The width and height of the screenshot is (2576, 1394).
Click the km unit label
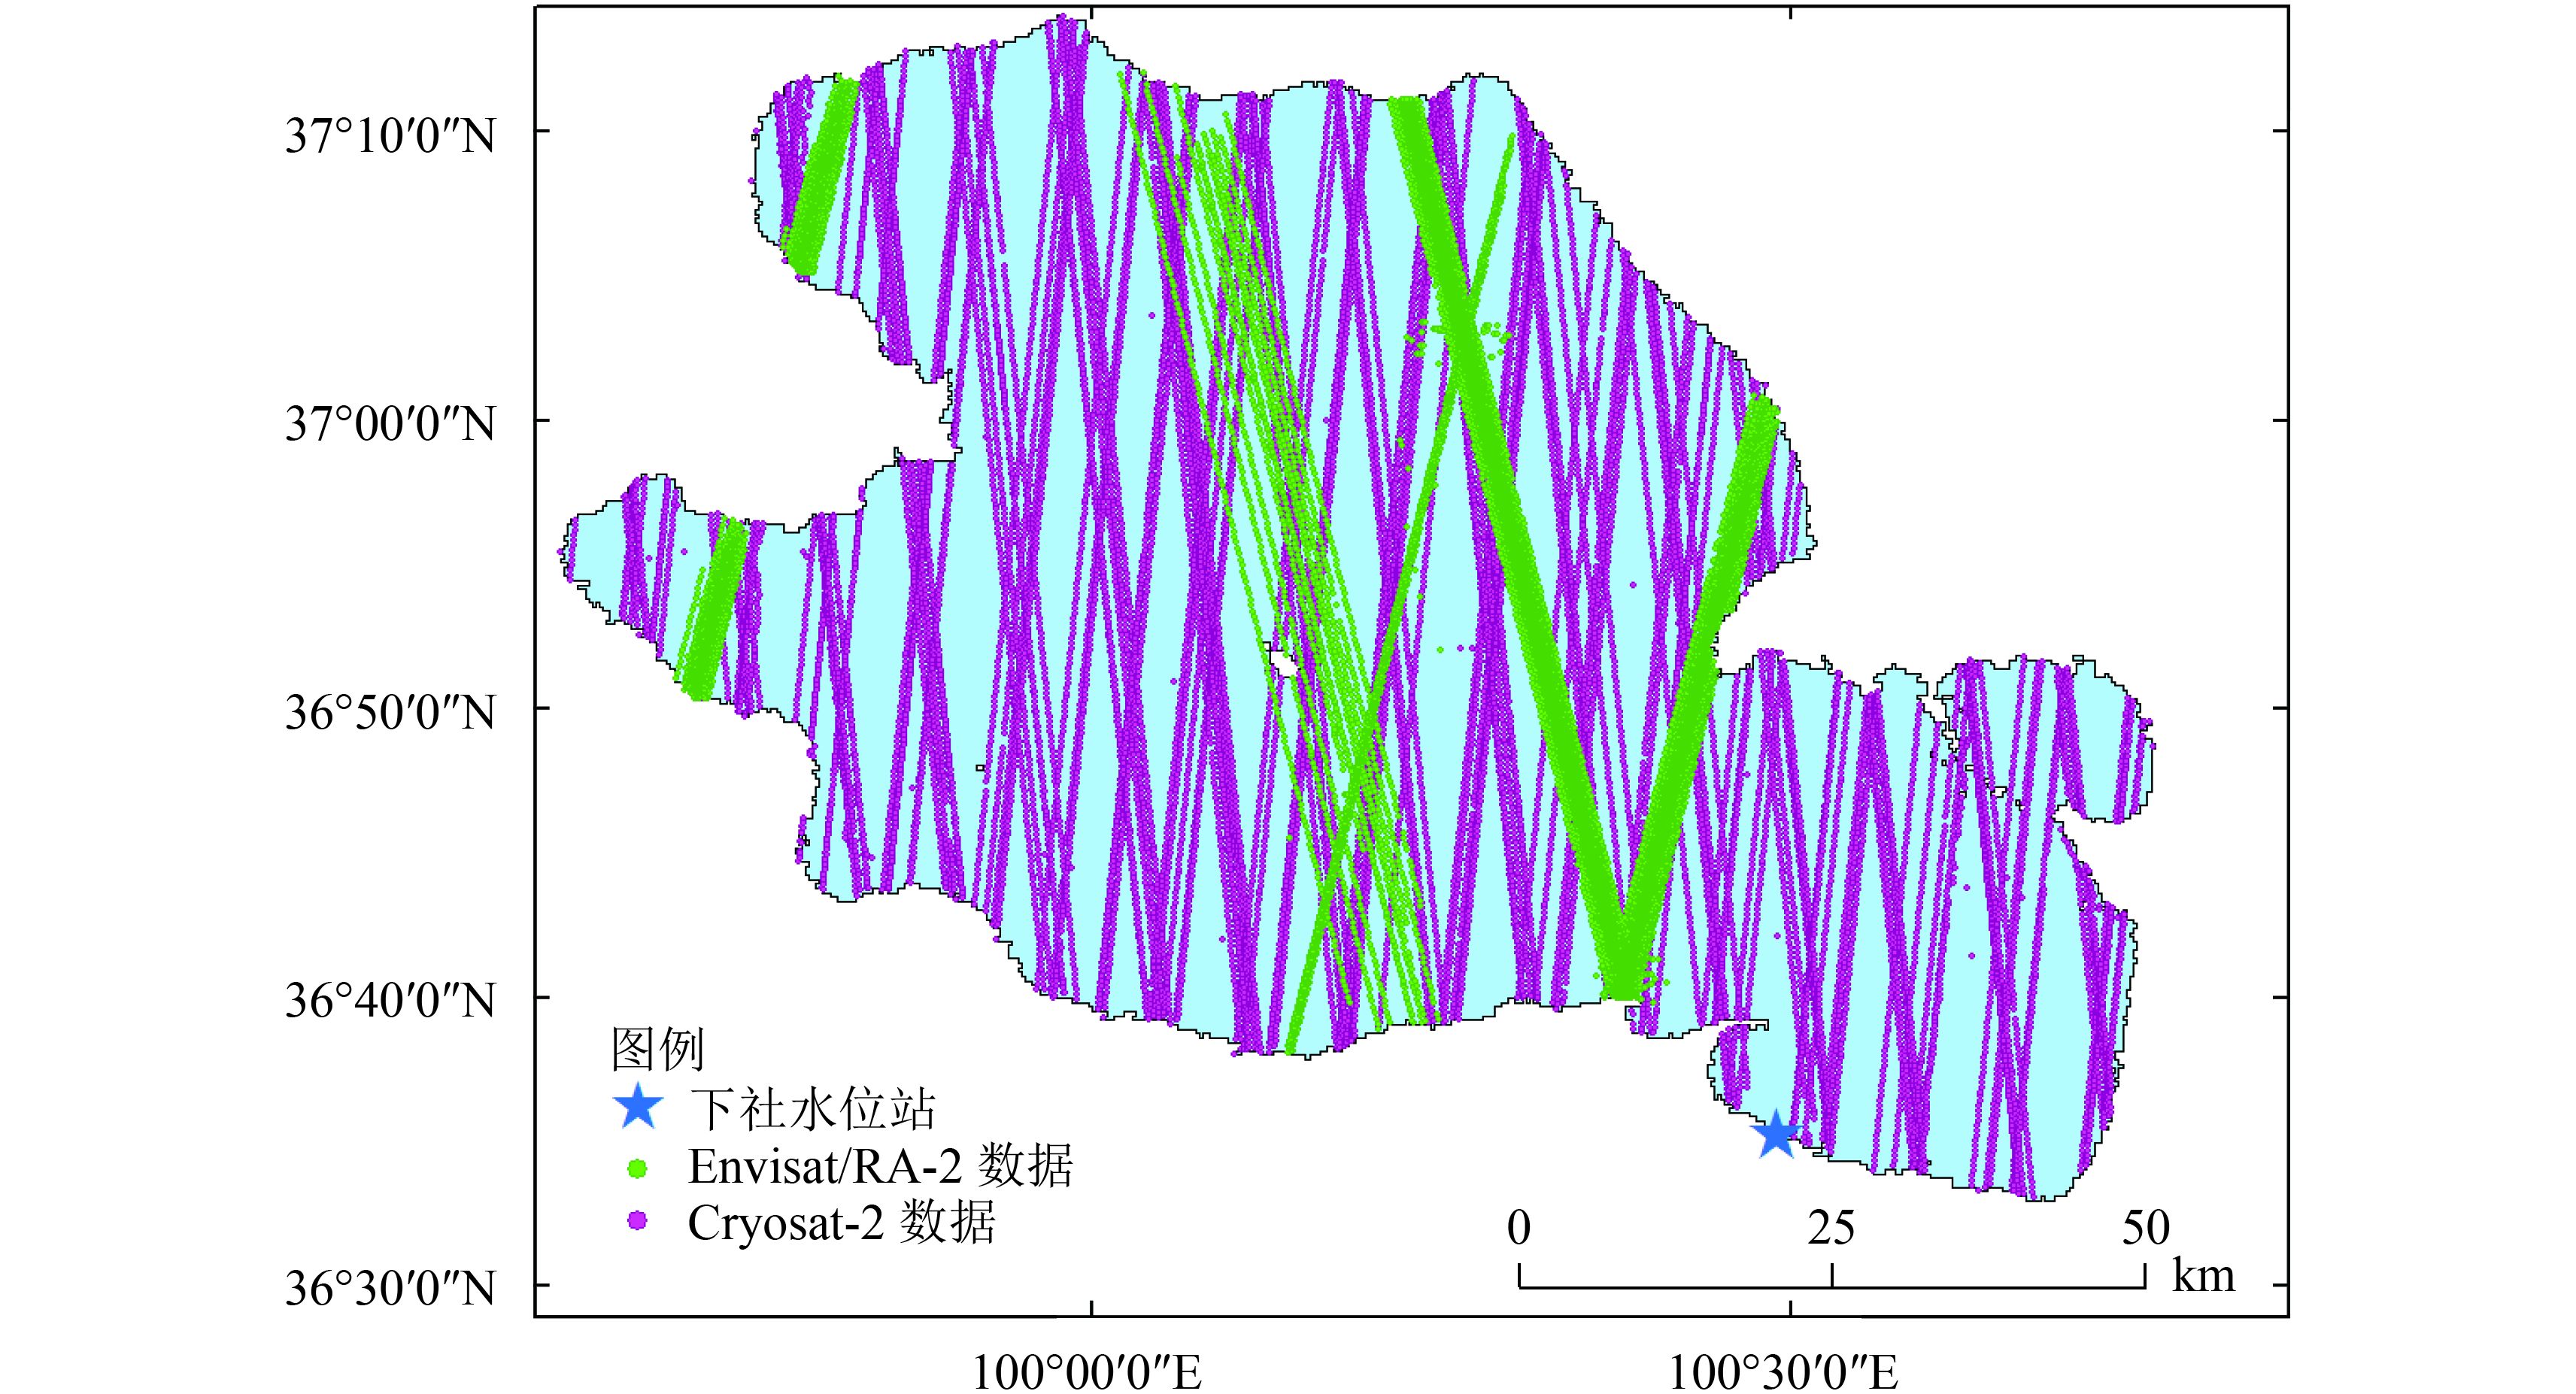pos(2203,1276)
